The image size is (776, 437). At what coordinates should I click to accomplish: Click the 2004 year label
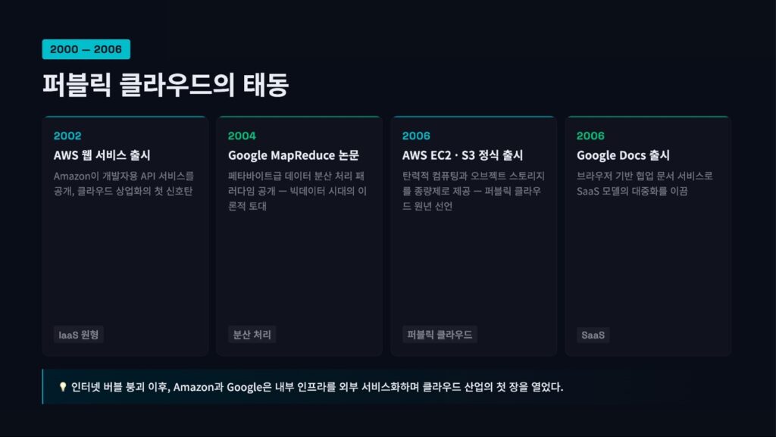click(x=242, y=136)
